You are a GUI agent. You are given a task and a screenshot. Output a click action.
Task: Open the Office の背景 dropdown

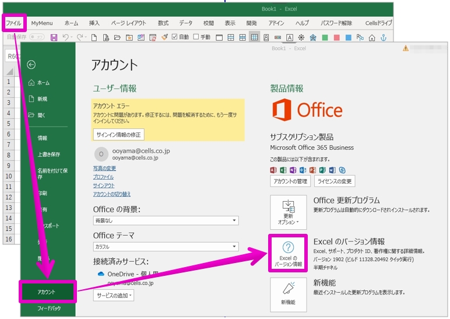pos(166,220)
